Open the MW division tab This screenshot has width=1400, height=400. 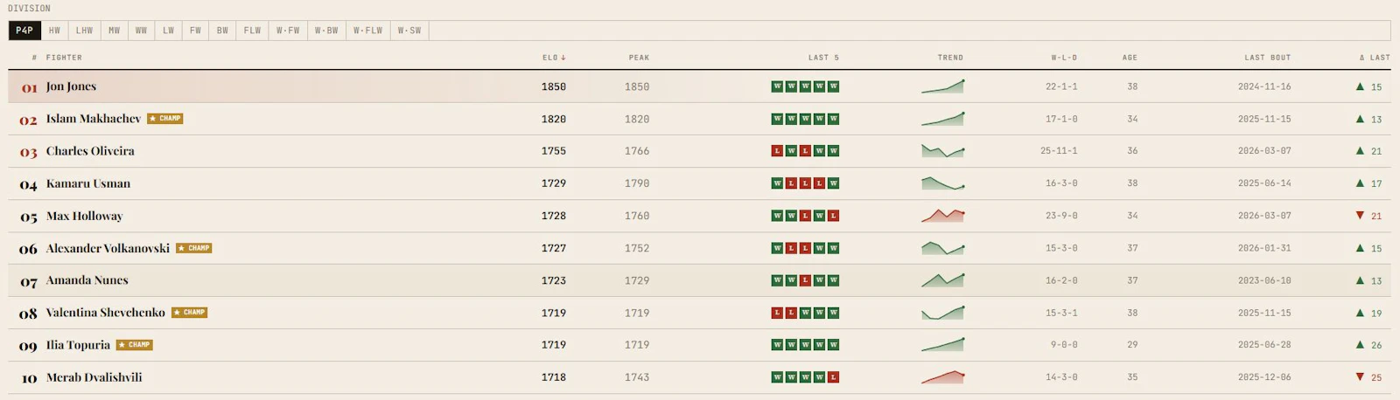point(114,31)
